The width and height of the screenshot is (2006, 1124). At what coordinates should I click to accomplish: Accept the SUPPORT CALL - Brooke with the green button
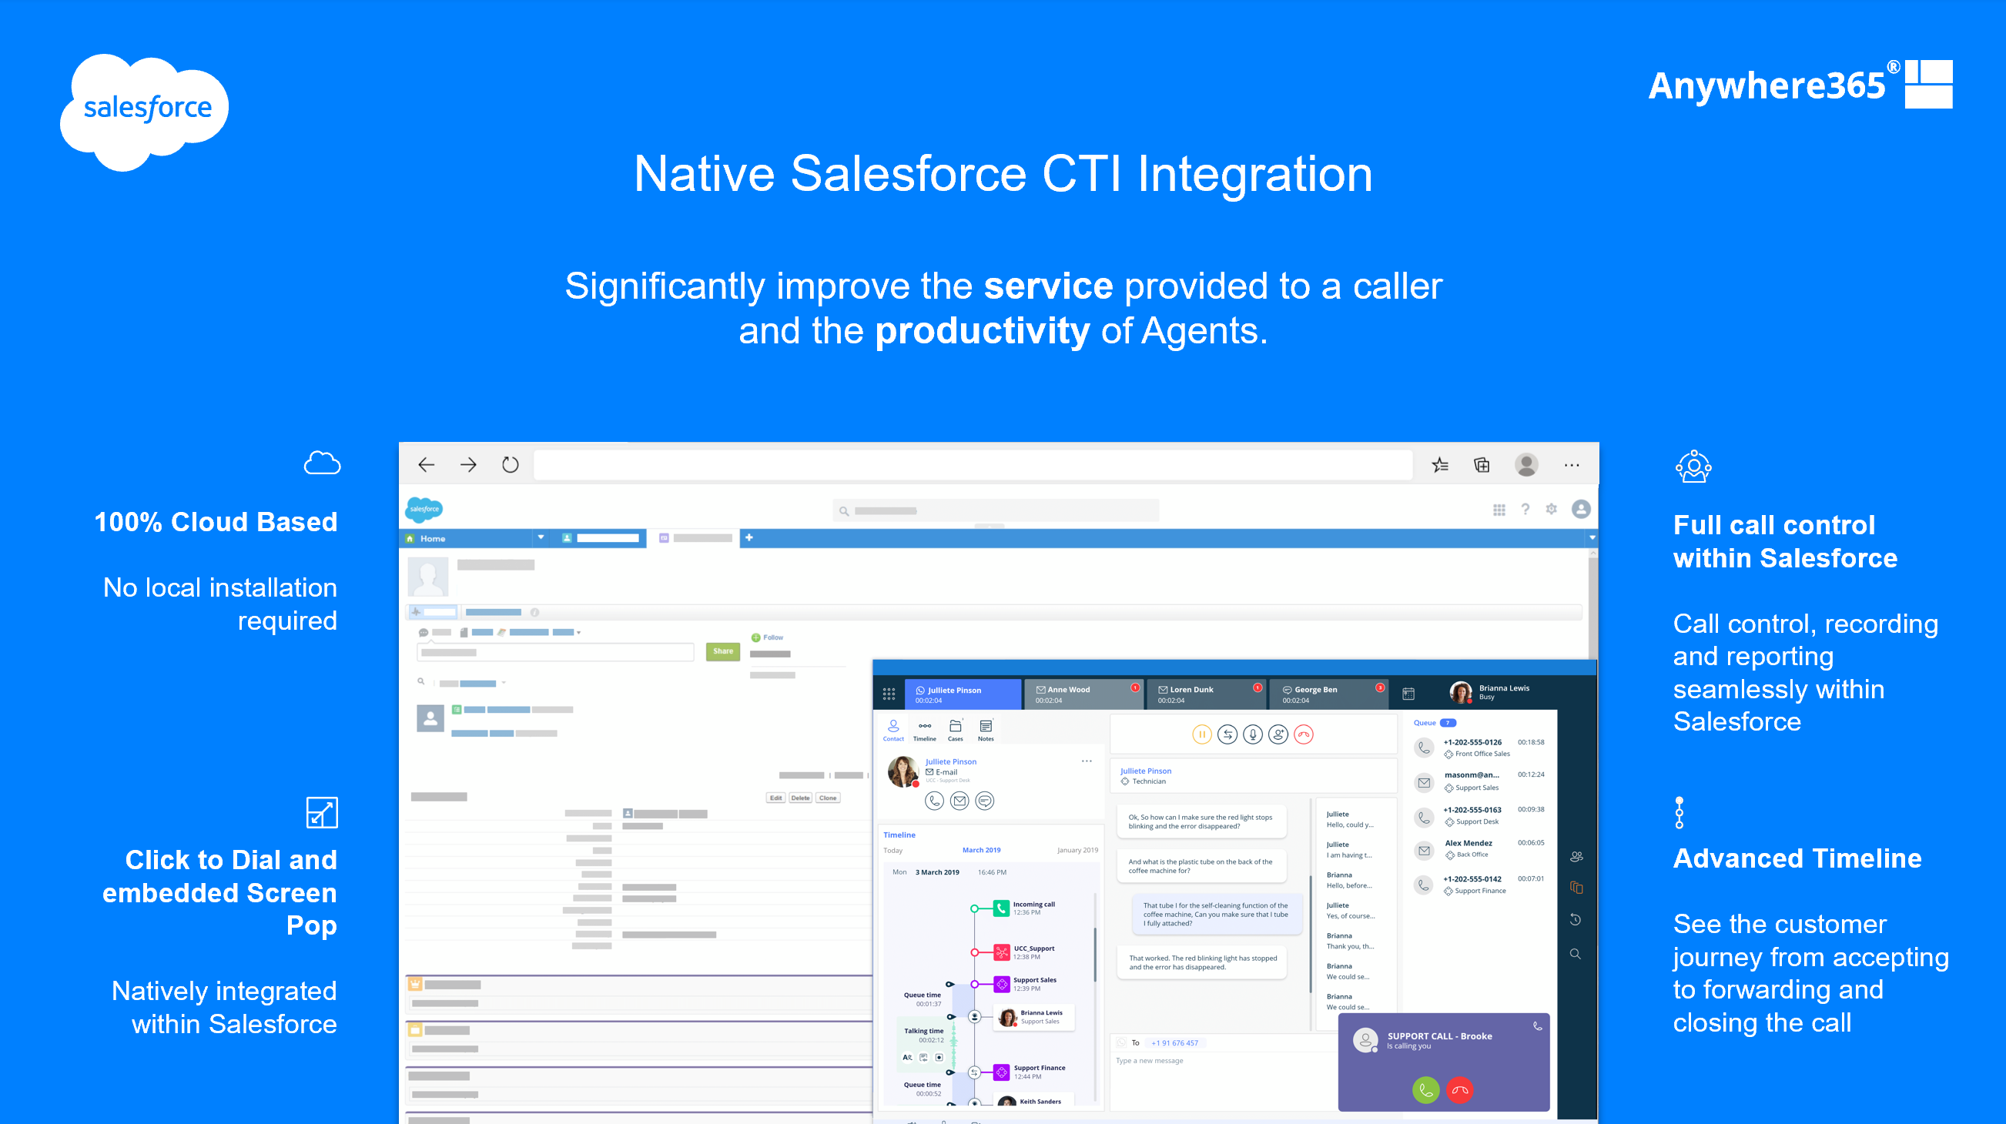pos(1425,1091)
